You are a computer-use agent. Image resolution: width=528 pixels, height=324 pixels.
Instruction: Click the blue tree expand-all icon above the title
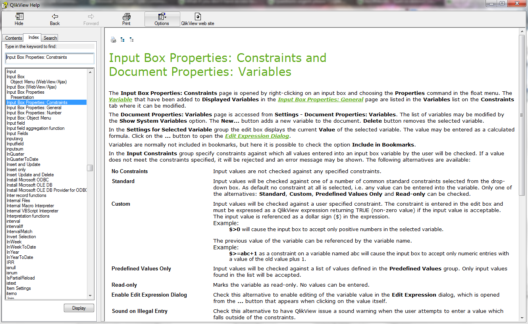coord(123,39)
